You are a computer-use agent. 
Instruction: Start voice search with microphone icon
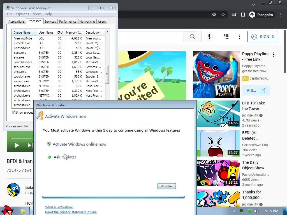tap(209, 37)
